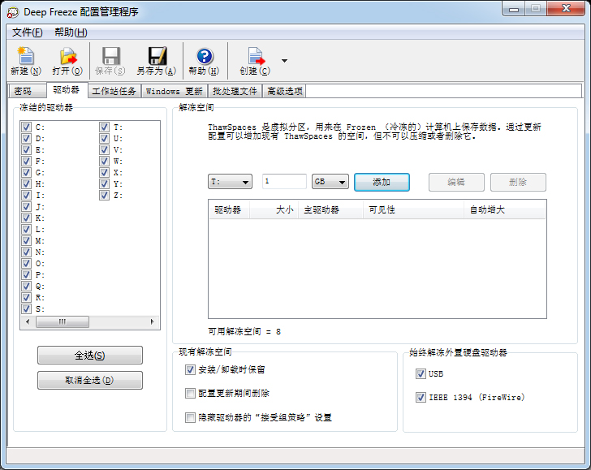Uncheck the D: frozen drive checkbox
This screenshot has height=470, width=591.
[x=26, y=138]
